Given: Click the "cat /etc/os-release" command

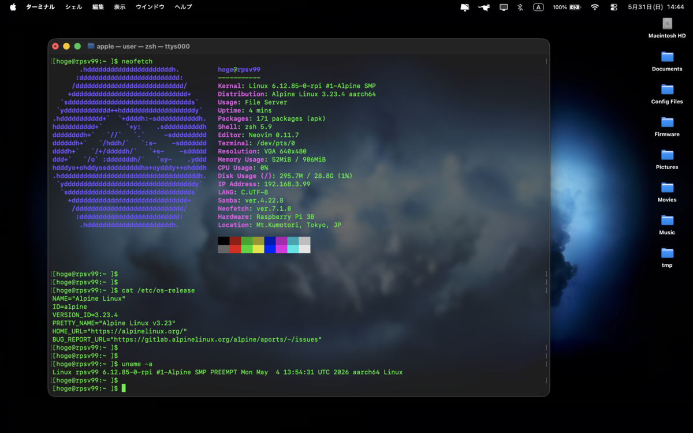Looking at the screenshot, I should 158,290.
